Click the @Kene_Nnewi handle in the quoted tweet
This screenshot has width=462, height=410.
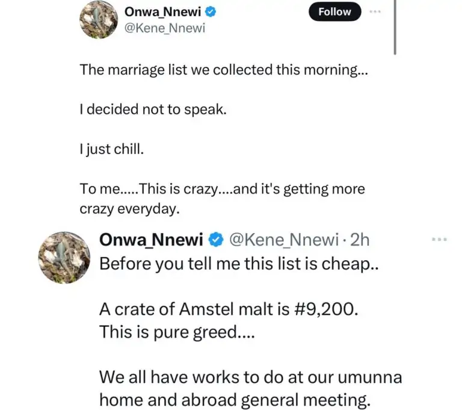[283, 240]
